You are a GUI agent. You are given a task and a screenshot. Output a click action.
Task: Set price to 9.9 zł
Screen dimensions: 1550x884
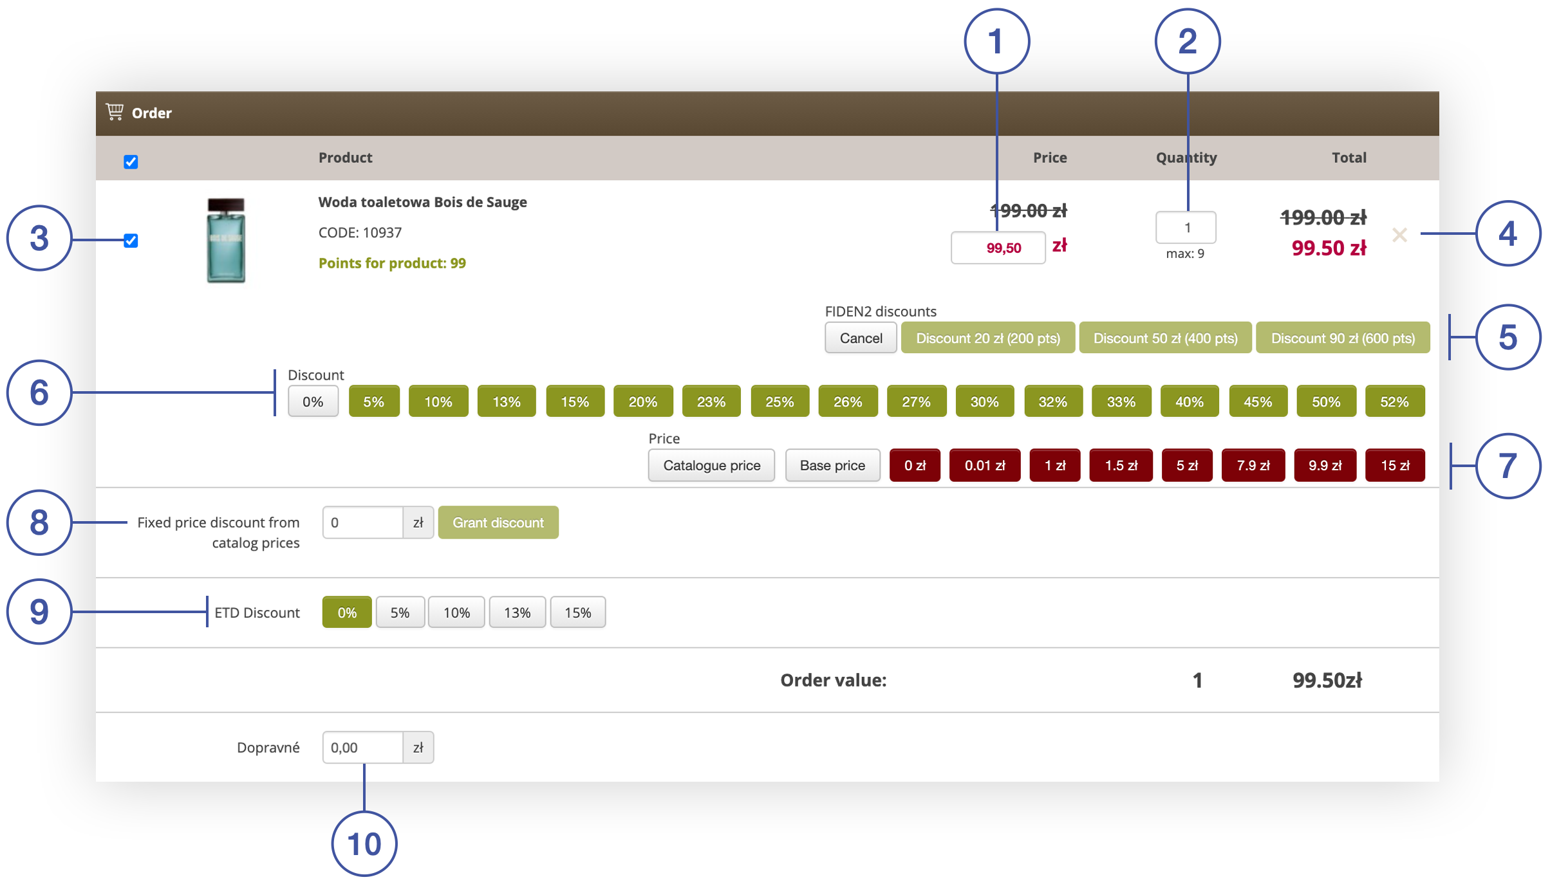tap(1325, 465)
